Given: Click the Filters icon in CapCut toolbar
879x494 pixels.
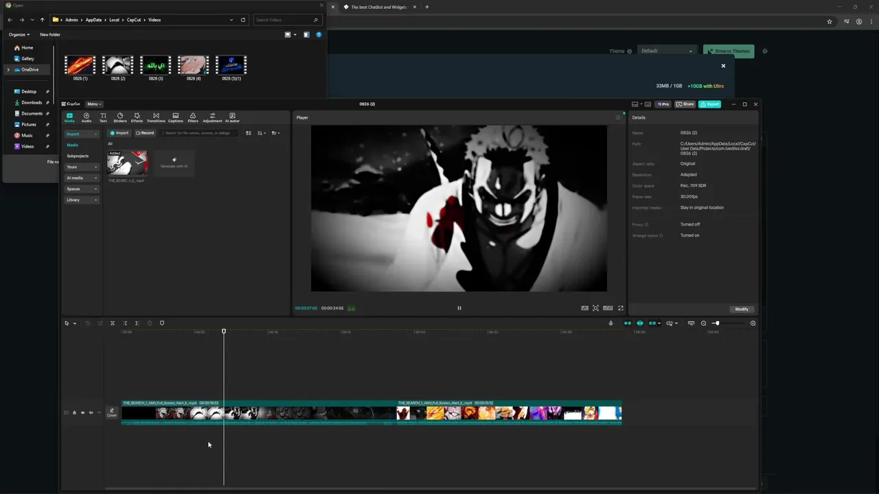Looking at the screenshot, I should [193, 117].
